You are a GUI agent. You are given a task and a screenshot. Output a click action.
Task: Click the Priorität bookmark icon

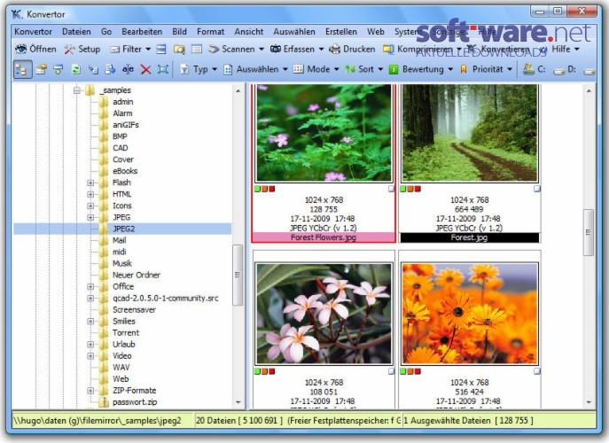tap(464, 69)
